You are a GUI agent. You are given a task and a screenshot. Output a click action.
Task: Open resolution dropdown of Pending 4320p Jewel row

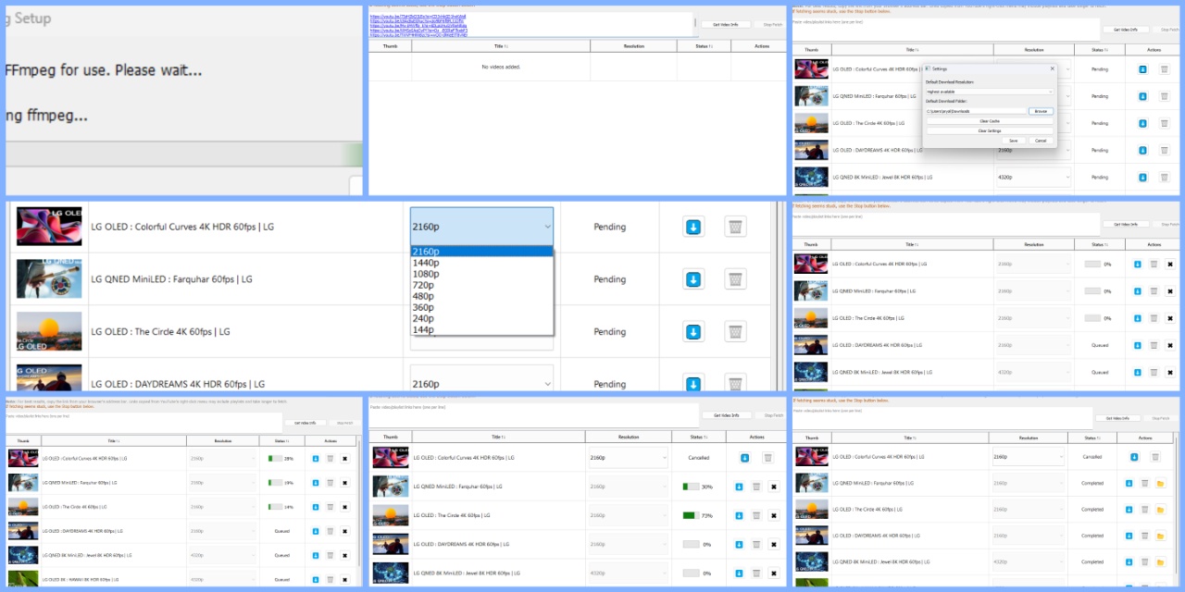click(1033, 177)
